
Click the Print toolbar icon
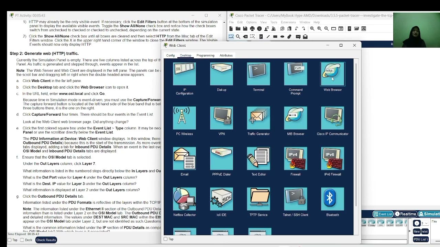252,29
